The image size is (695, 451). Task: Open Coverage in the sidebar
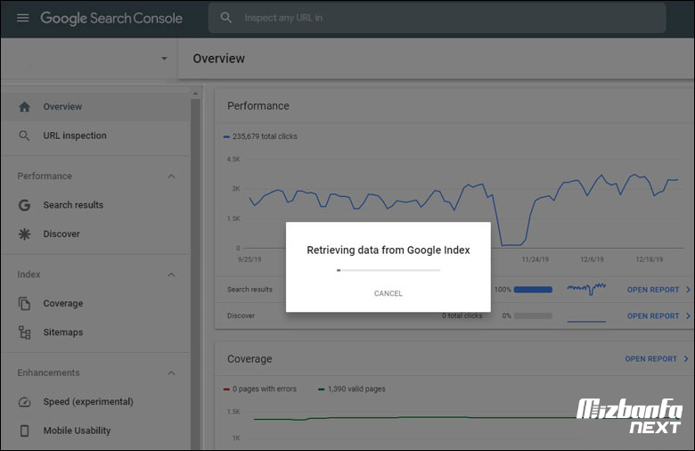point(95,303)
